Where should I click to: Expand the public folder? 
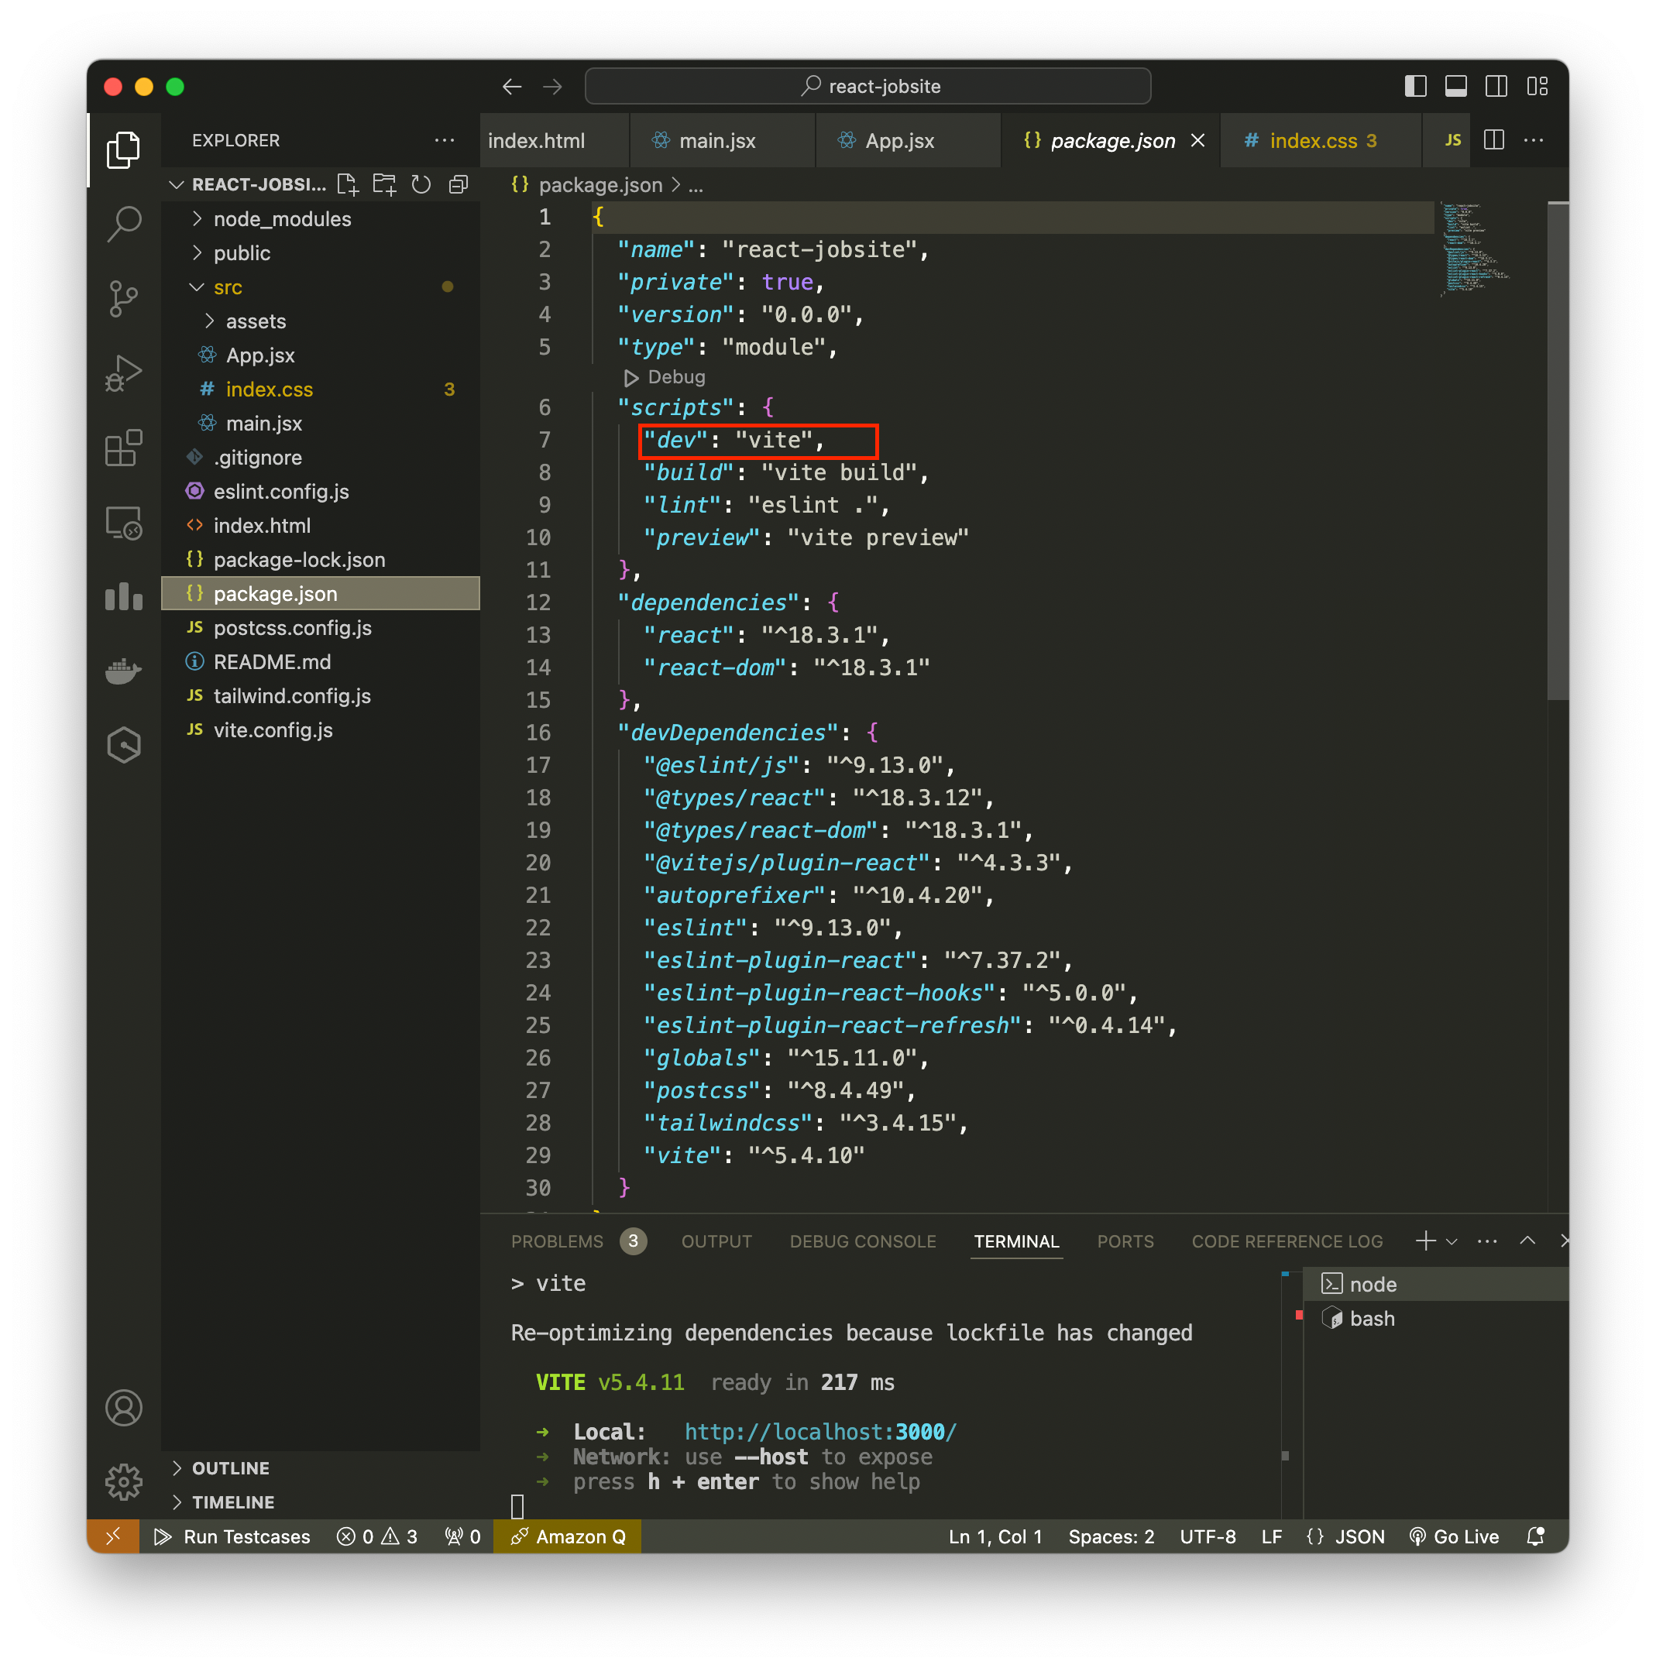point(321,253)
